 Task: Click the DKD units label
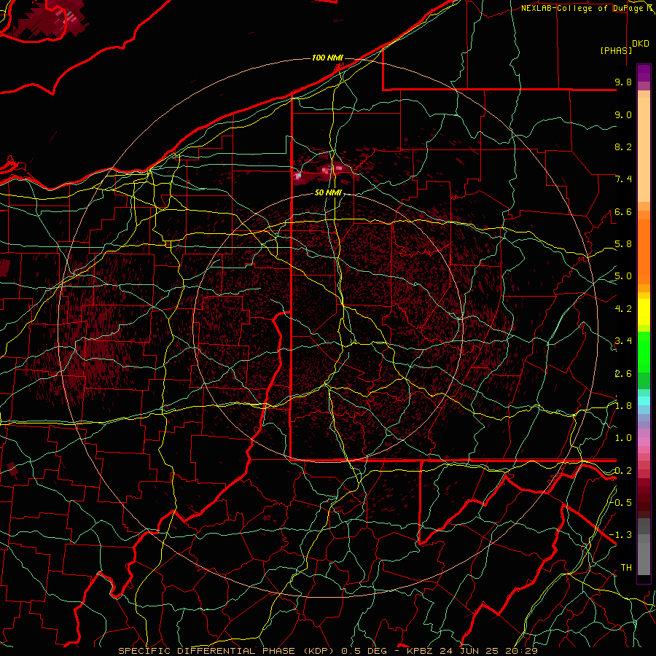click(x=641, y=44)
